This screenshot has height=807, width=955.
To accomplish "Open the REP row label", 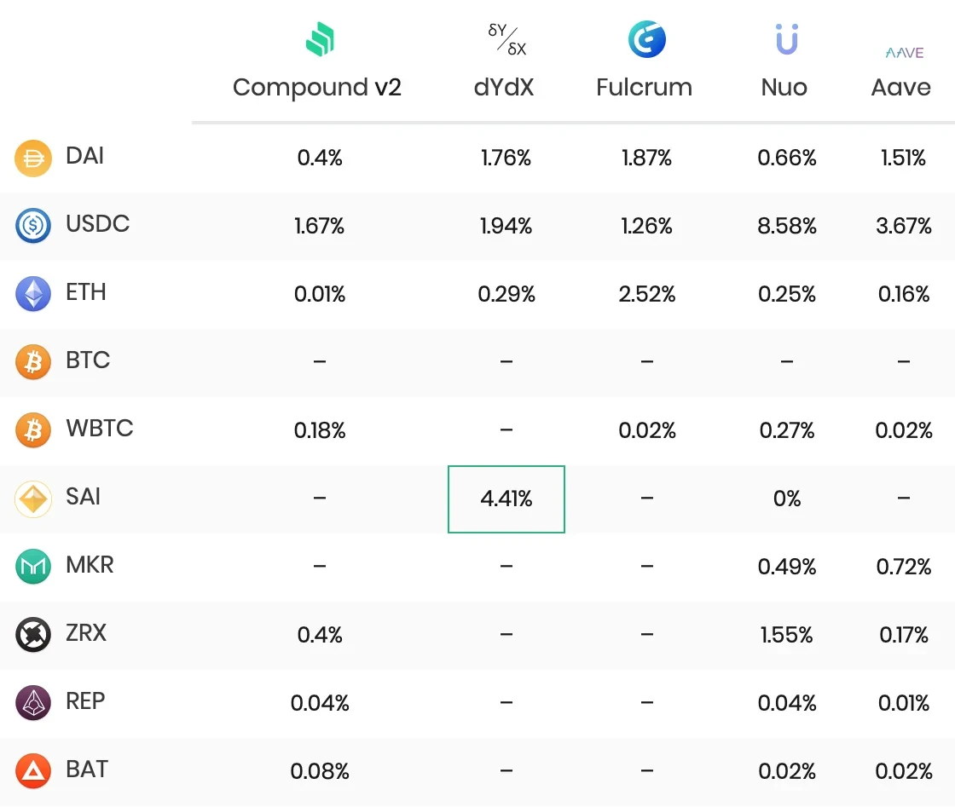I will point(85,701).
